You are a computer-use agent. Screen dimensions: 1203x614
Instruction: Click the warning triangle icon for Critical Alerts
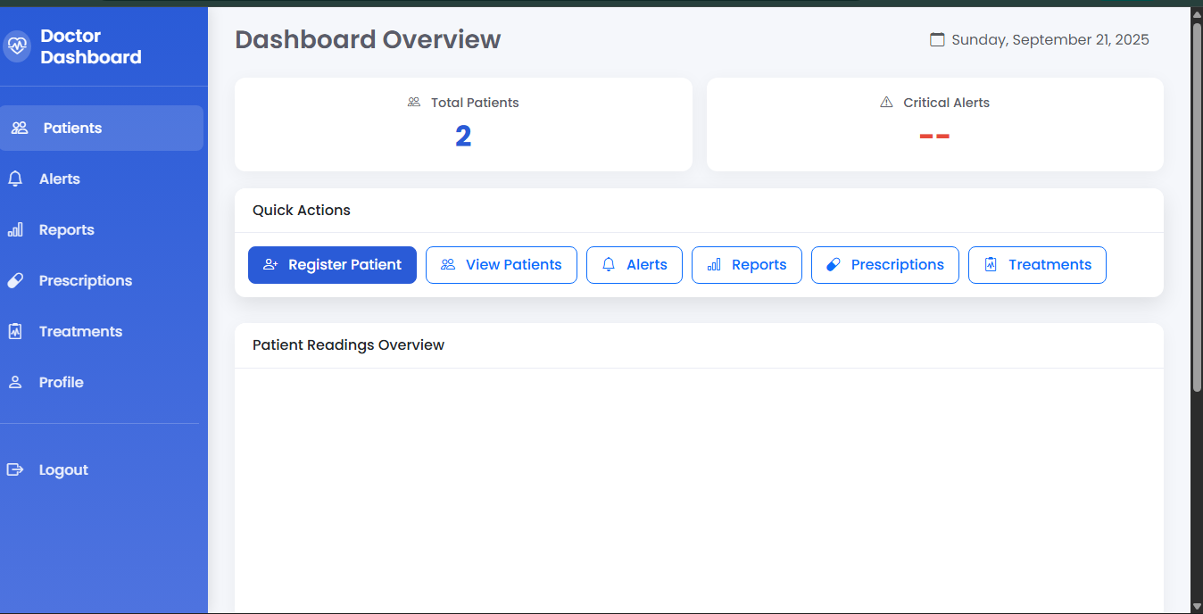tap(886, 103)
